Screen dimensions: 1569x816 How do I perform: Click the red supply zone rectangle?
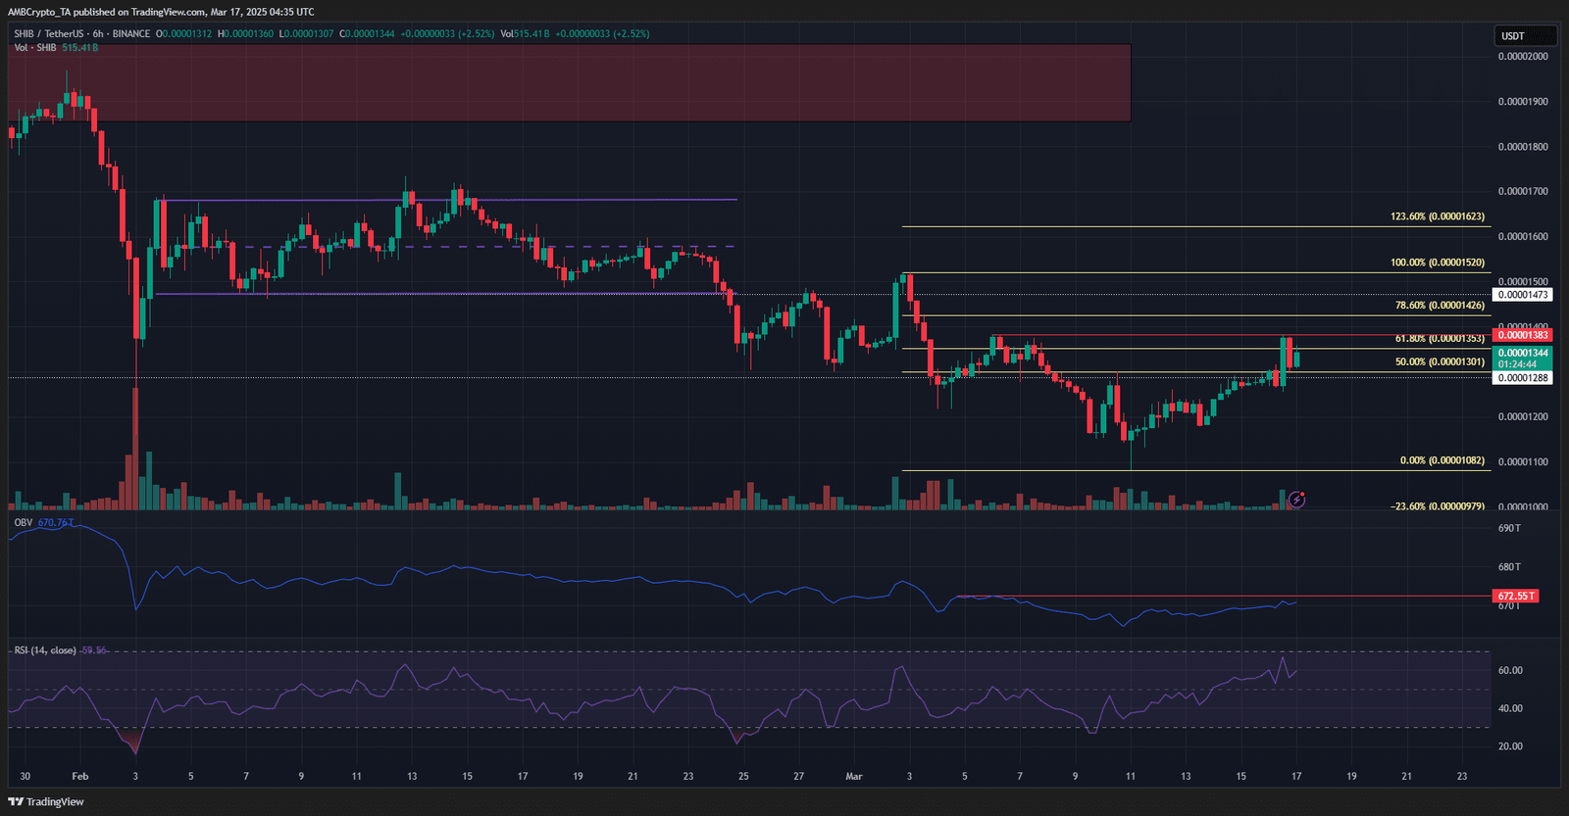coord(569,83)
